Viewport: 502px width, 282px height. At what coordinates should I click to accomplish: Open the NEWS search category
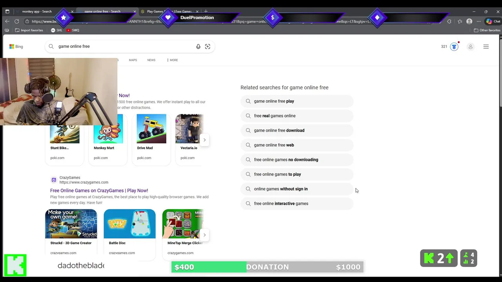151,60
